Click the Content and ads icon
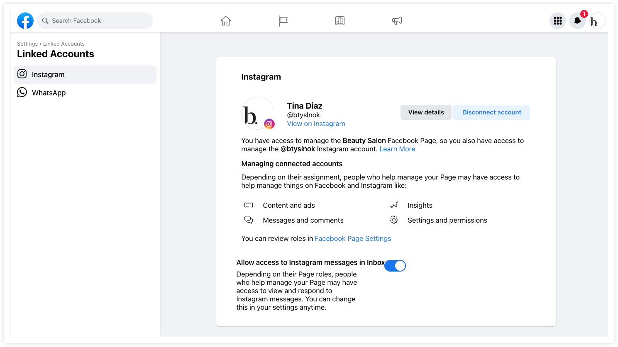This screenshot has height=347, width=618. tap(249, 205)
